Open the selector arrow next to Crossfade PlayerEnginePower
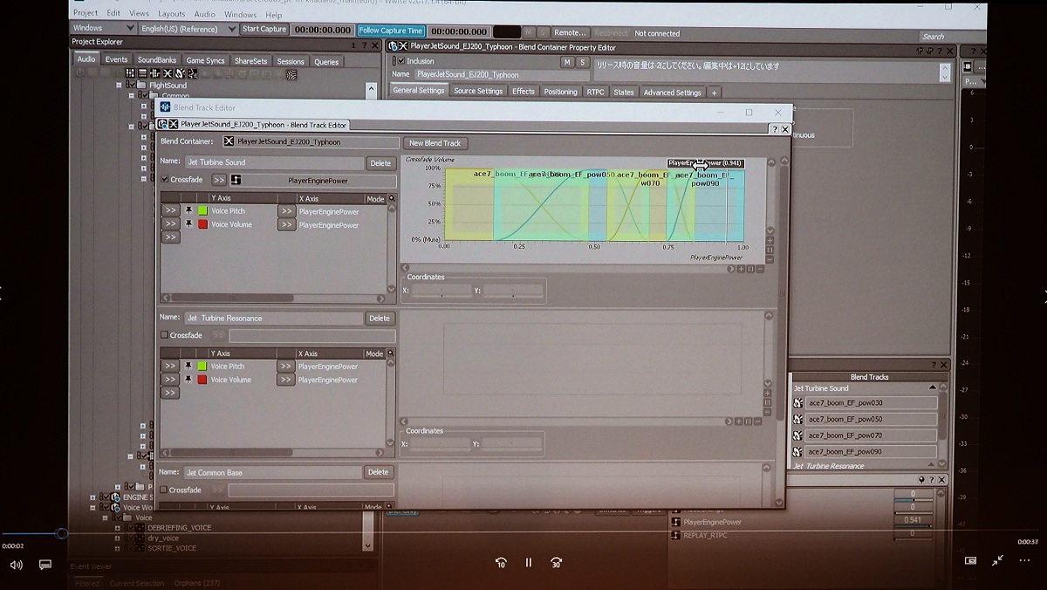 218,181
